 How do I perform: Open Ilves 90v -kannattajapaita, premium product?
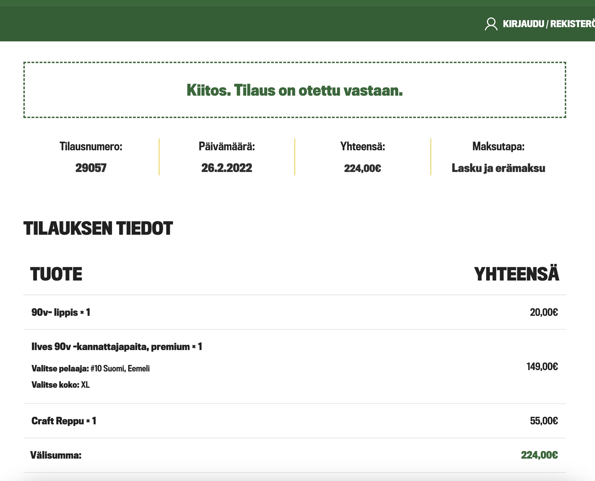coord(111,347)
